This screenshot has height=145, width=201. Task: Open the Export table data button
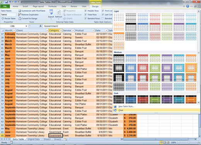click(51, 14)
